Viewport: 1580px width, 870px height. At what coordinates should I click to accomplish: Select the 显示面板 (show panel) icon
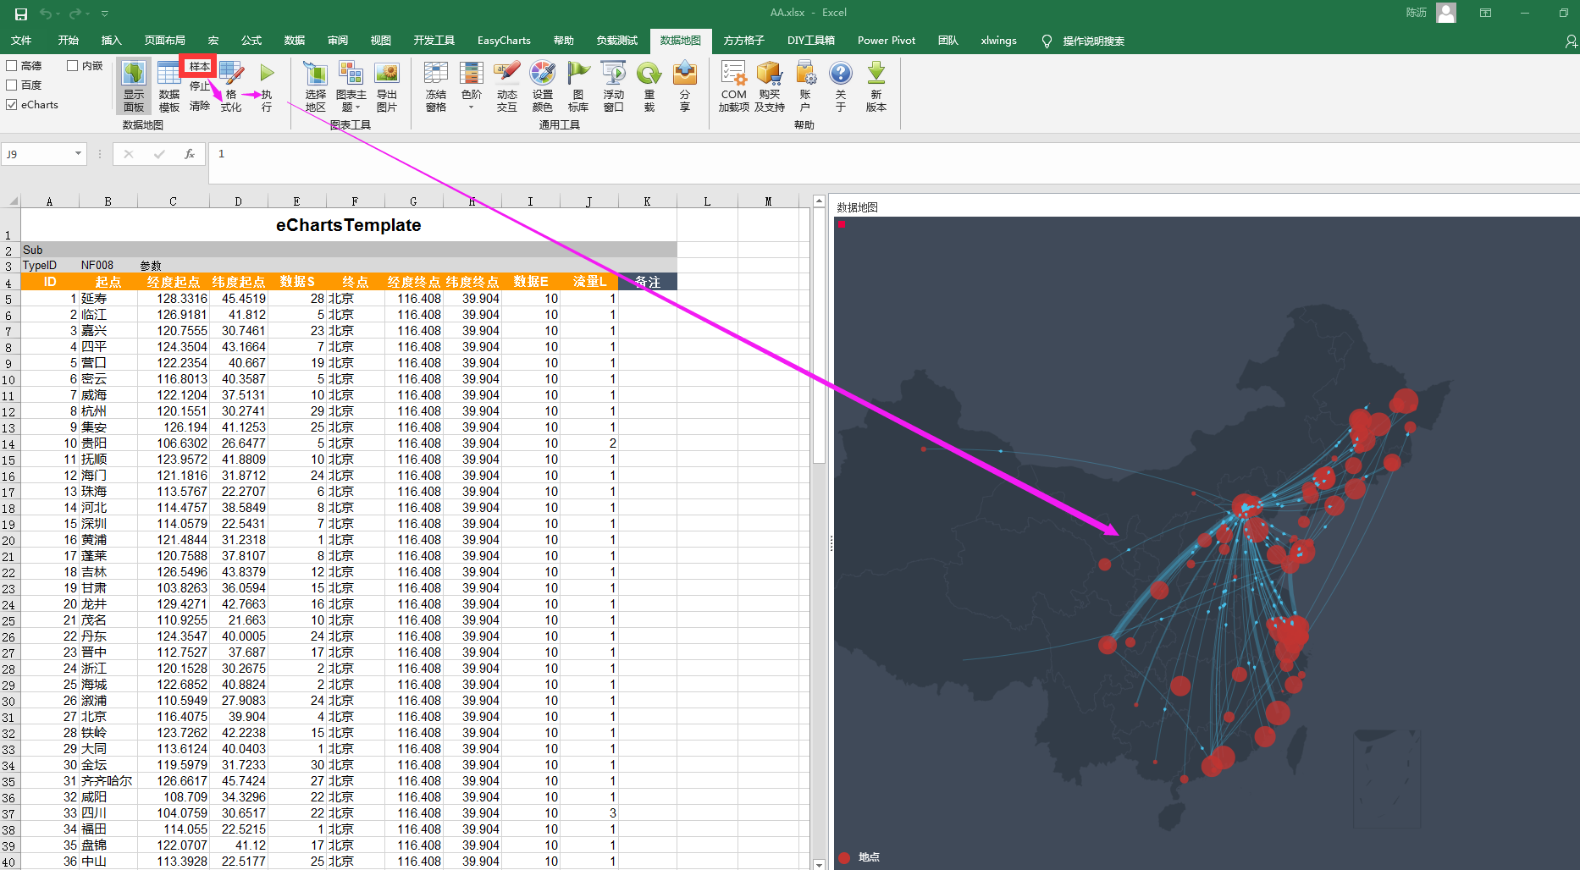click(133, 85)
